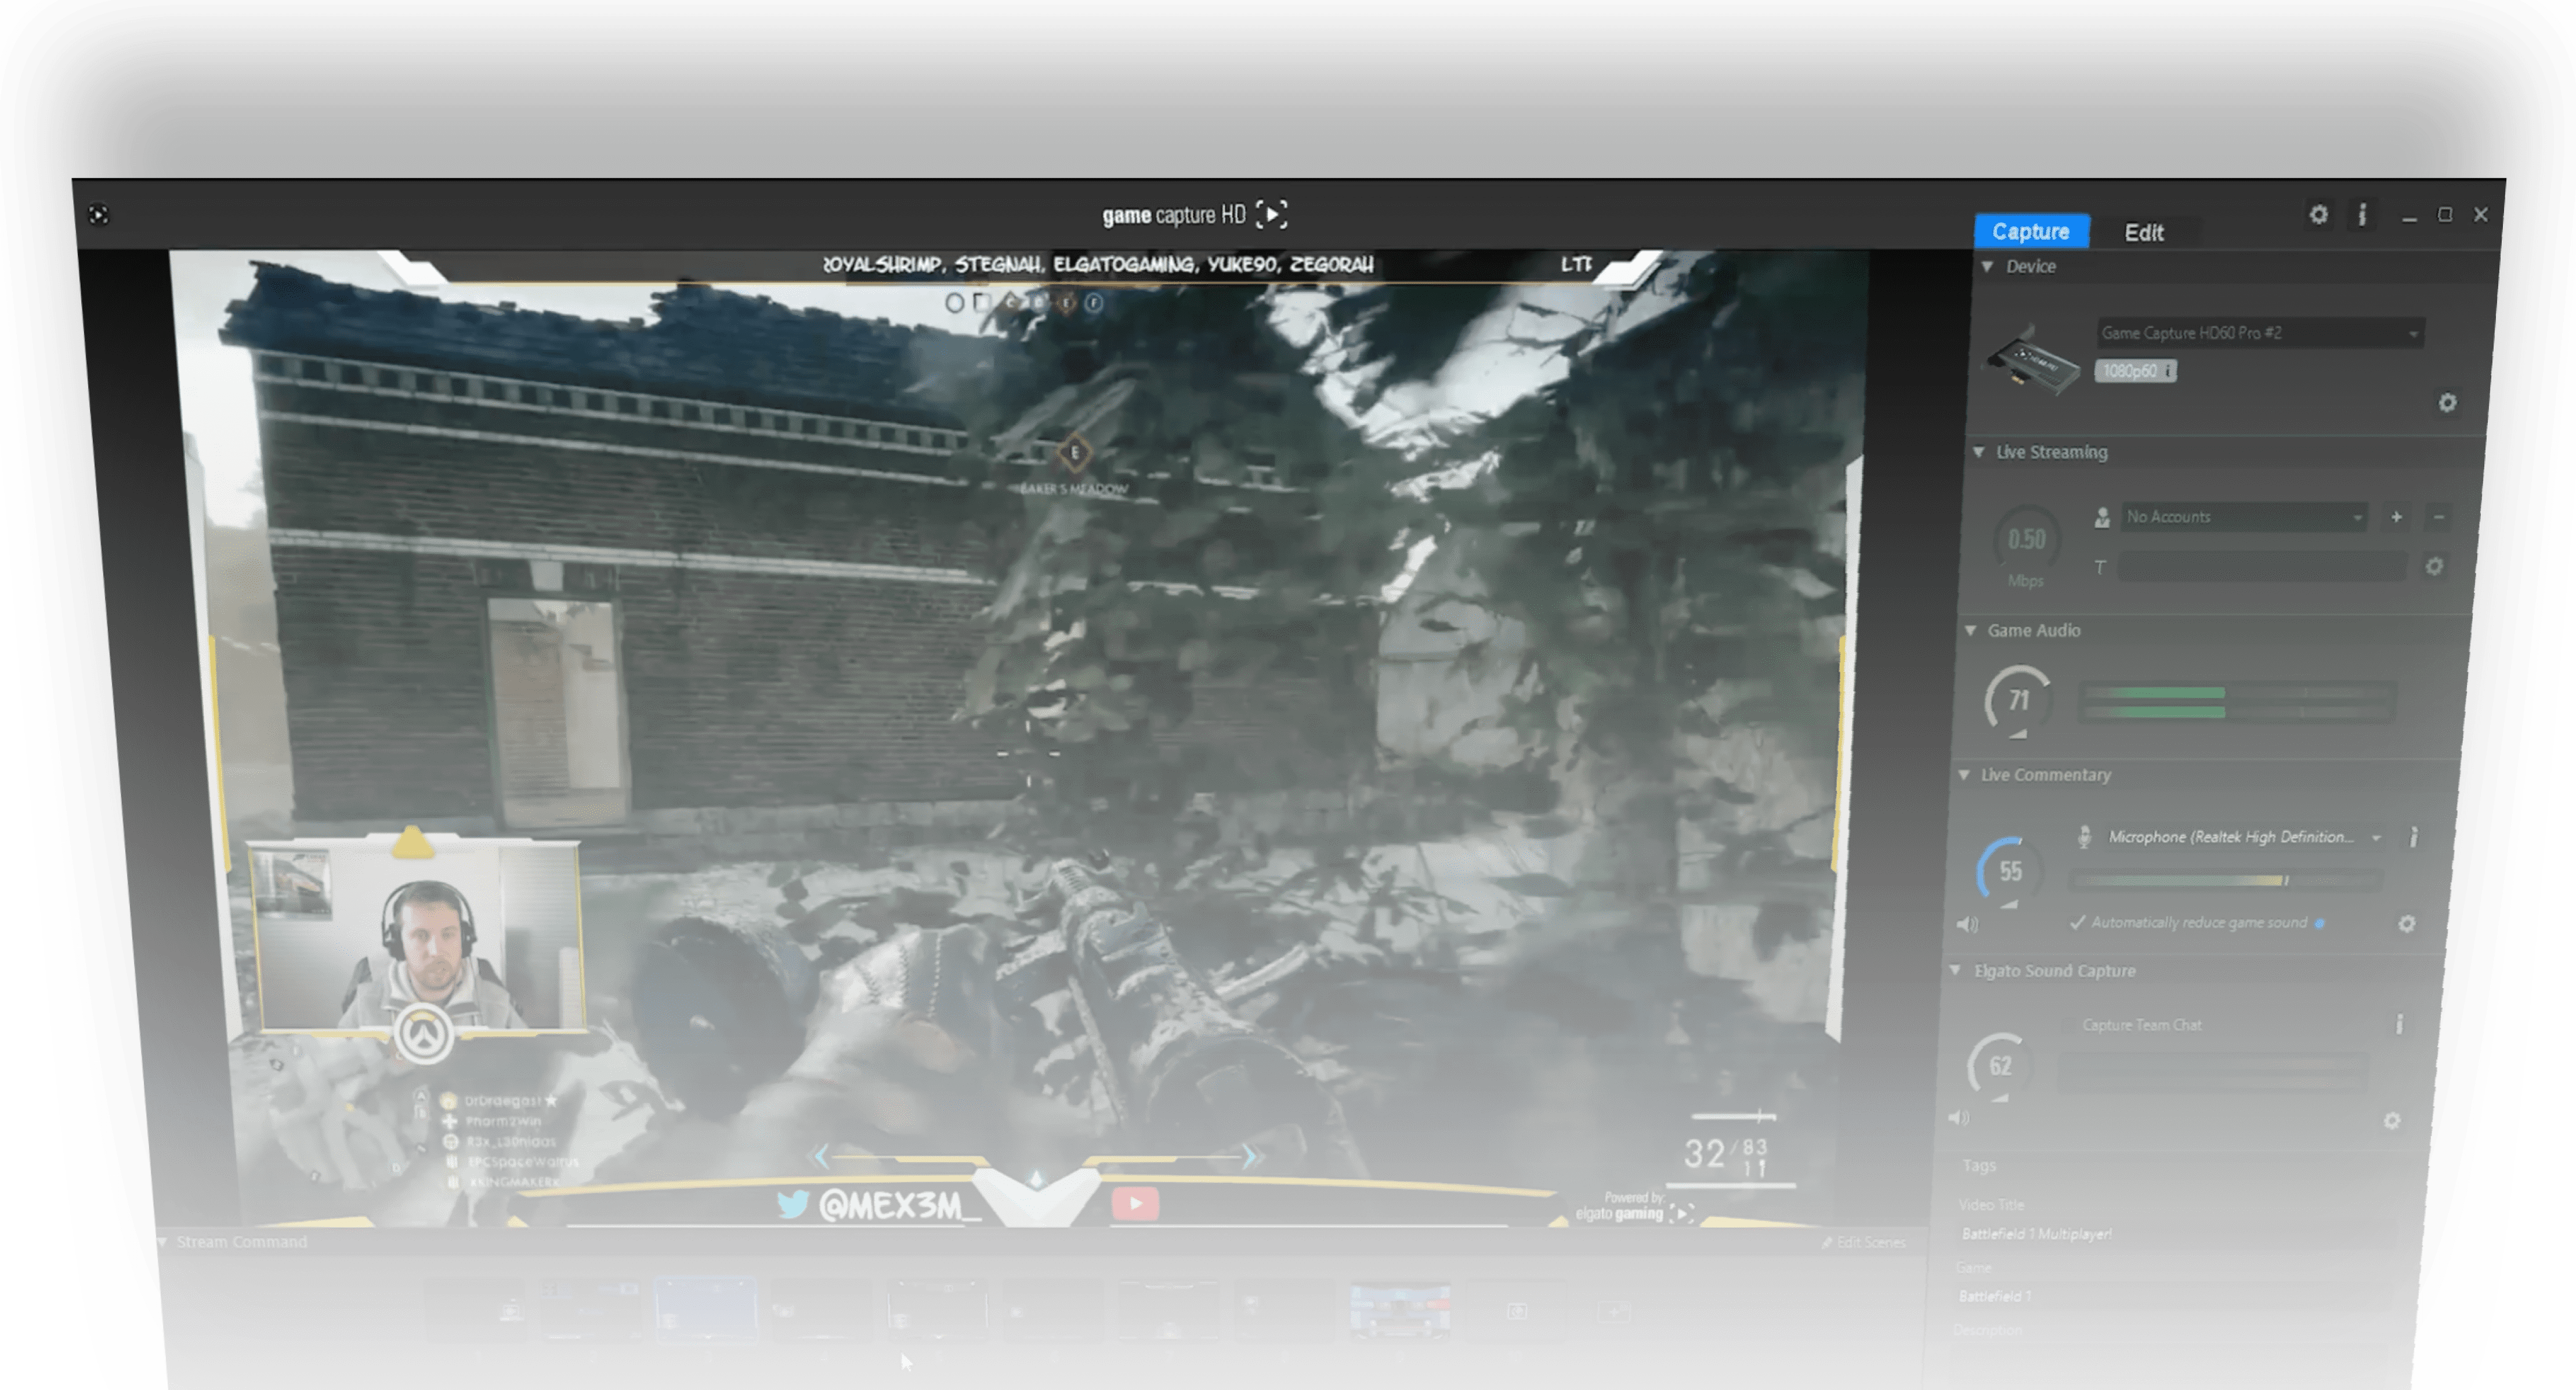
Task: Open the Live Commentary settings gear
Action: (x=2406, y=924)
